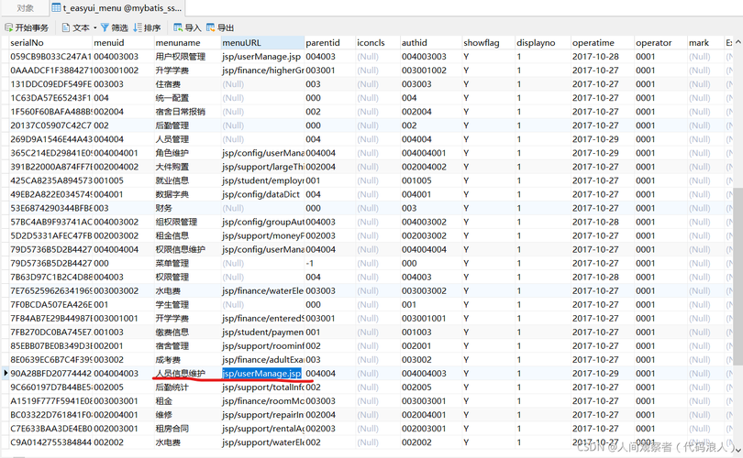Click the menuid column header
743x458 pixels.
point(124,42)
